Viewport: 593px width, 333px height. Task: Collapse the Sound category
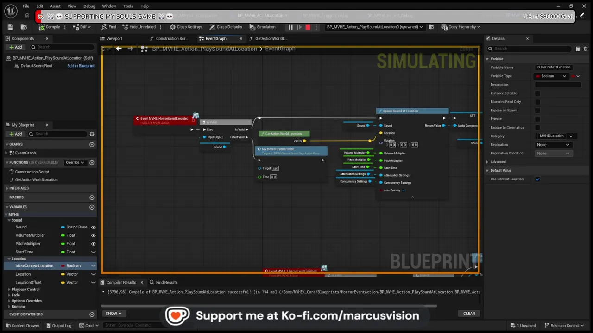[x=9, y=220]
